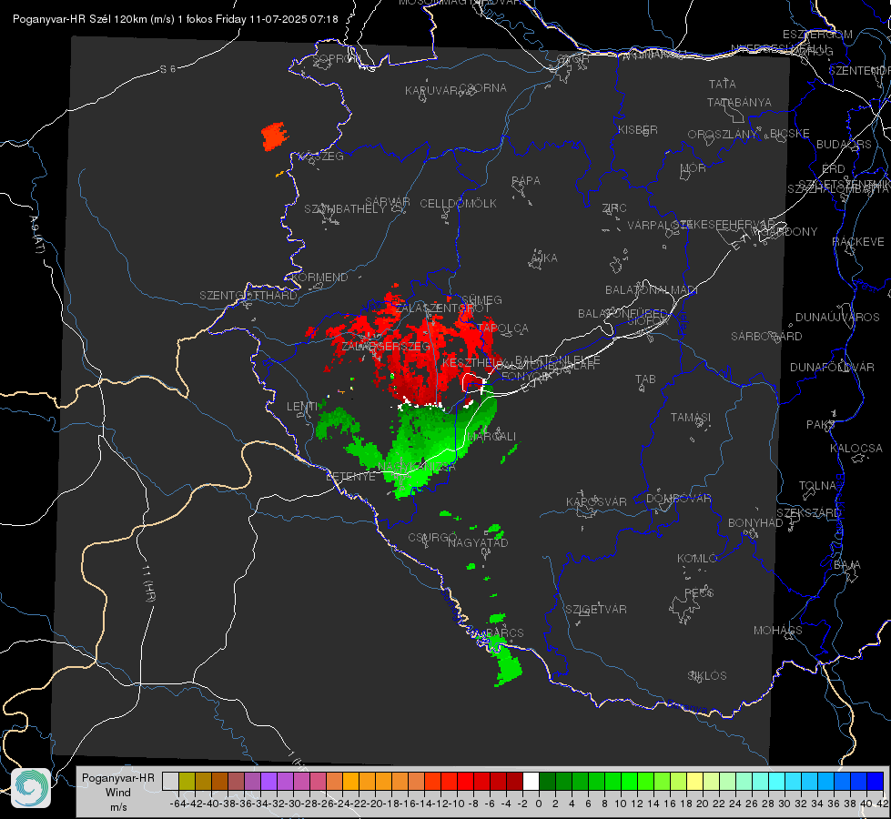This screenshot has height=819, width=891.
Task: Select the KAPUVAR city label
Action: 433,90
